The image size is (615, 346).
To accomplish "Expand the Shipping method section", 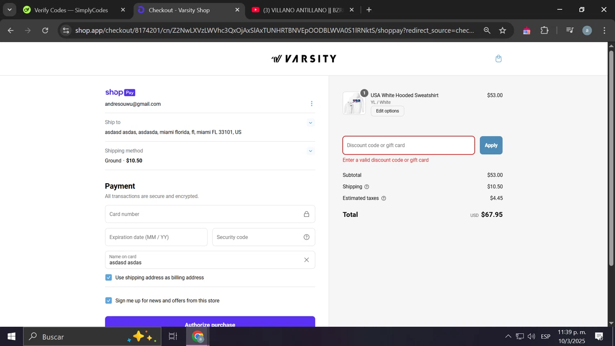I will tap(310, 151).
